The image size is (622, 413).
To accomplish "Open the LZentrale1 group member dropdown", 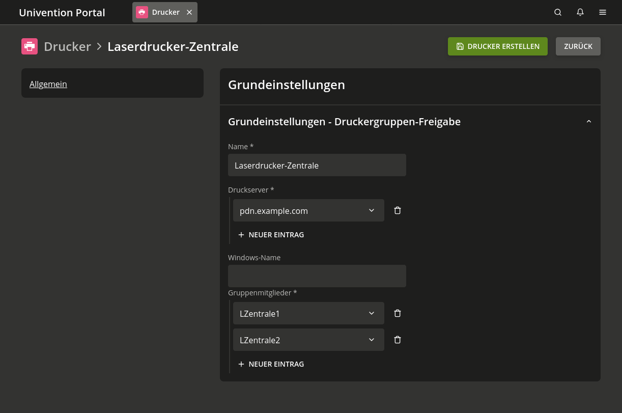I will (x=308, y=313).
